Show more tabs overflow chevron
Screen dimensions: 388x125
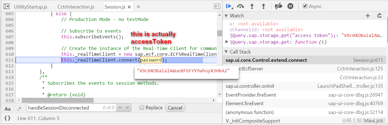[x=138, y=6]
